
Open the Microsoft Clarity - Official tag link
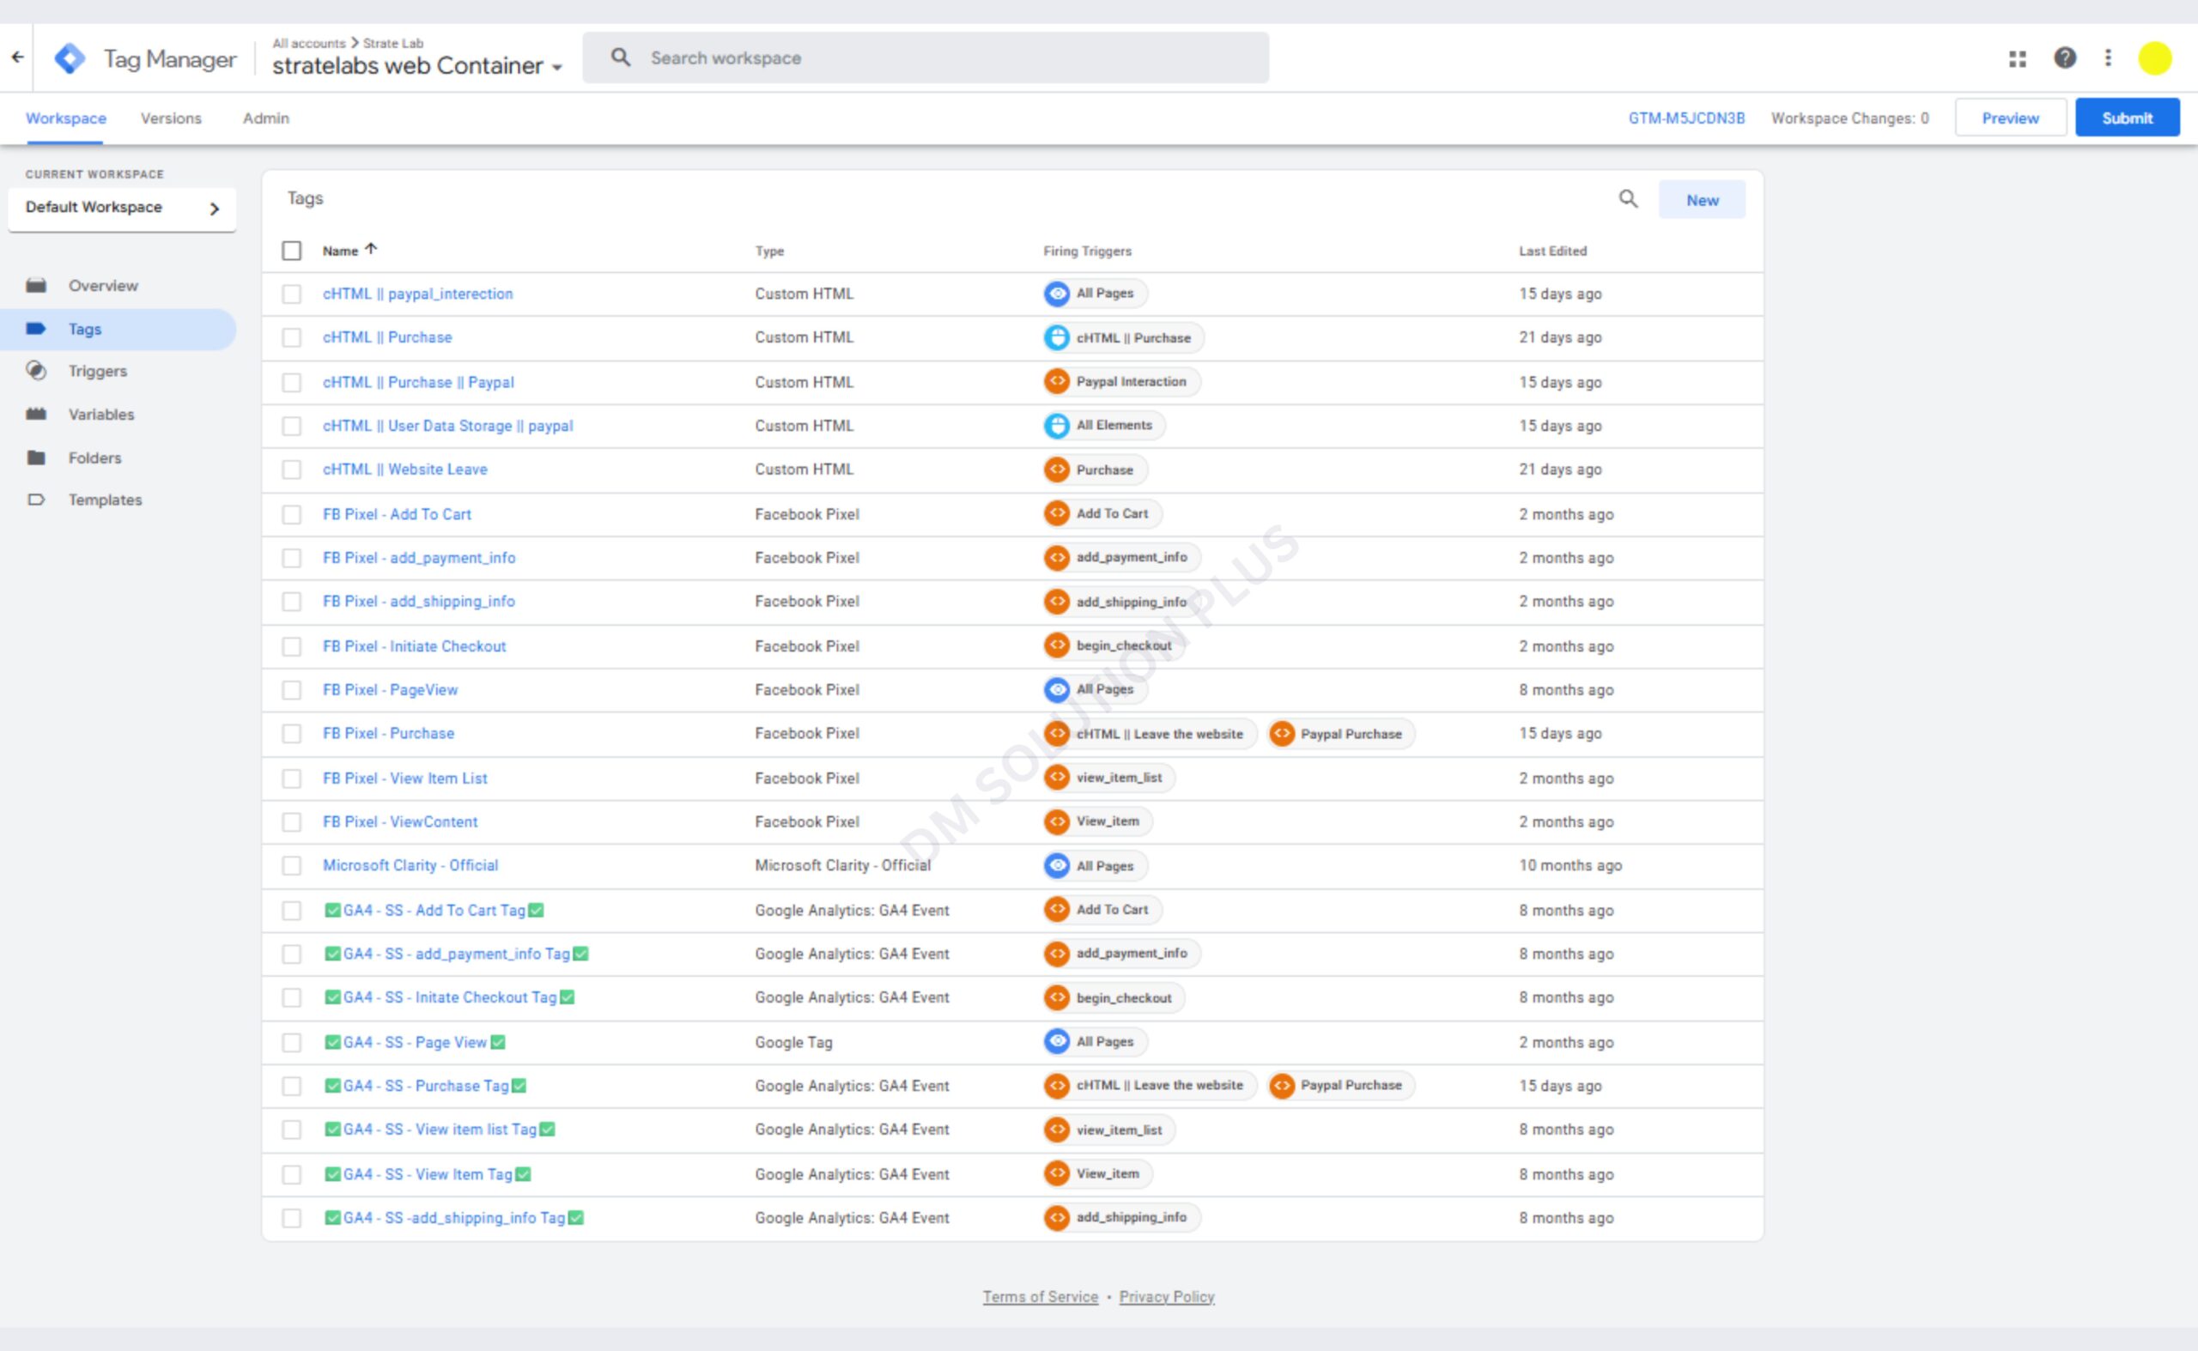coord(410,865)
